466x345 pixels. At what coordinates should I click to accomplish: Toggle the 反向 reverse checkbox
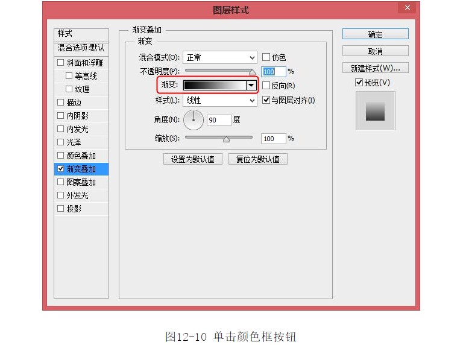266,86
